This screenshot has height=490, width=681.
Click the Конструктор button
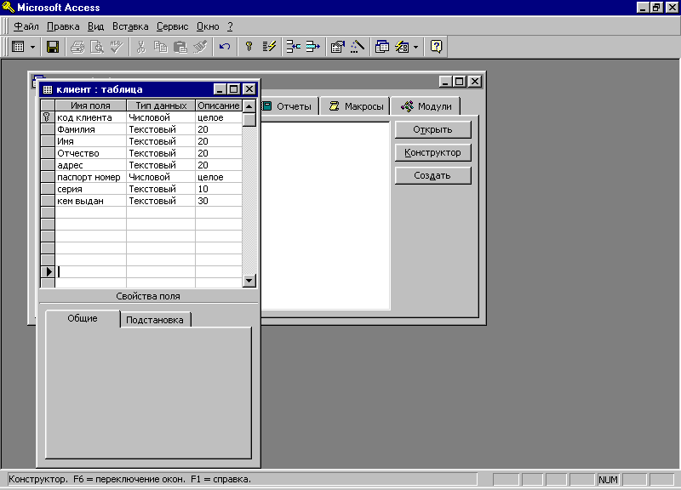click(432, 153)
